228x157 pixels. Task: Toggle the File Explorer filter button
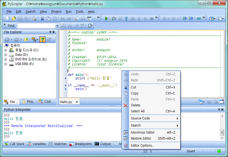point(42,40)
